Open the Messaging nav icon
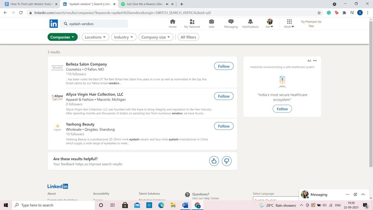 [231, 24]
